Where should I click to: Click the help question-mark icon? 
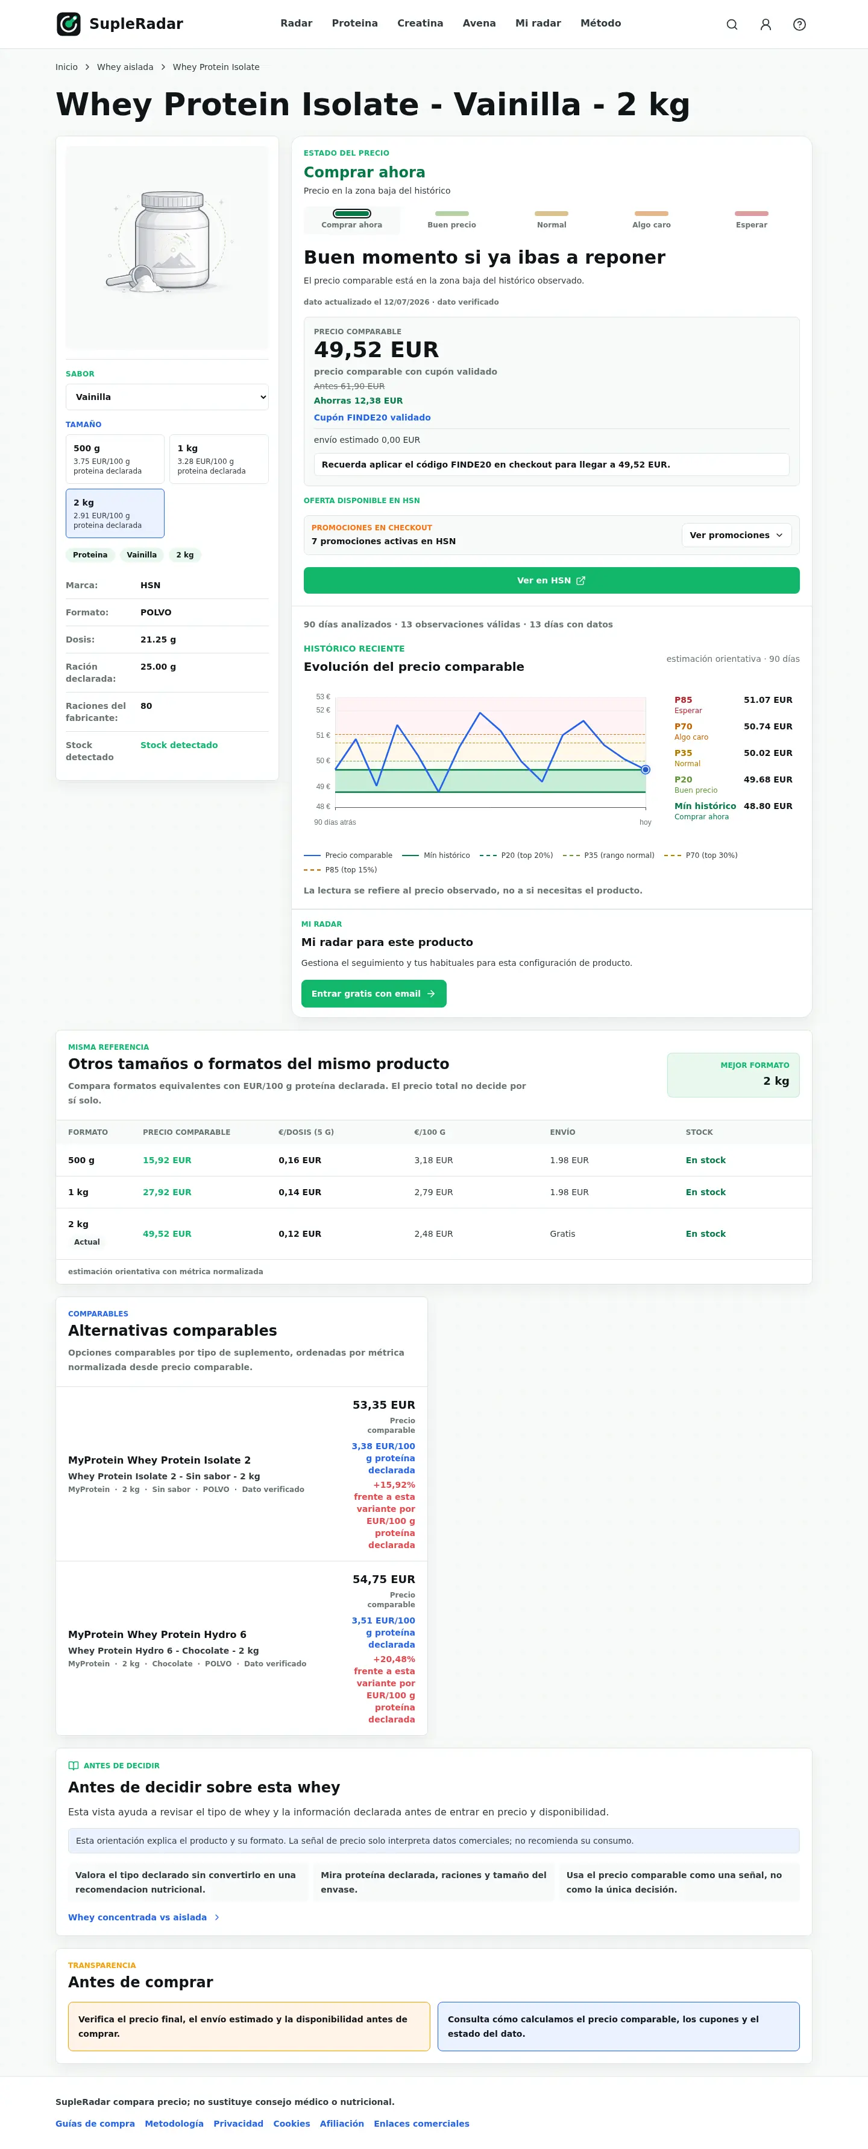point(799,24)
